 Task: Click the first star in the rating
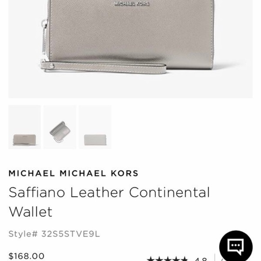[x=152, y=259]
